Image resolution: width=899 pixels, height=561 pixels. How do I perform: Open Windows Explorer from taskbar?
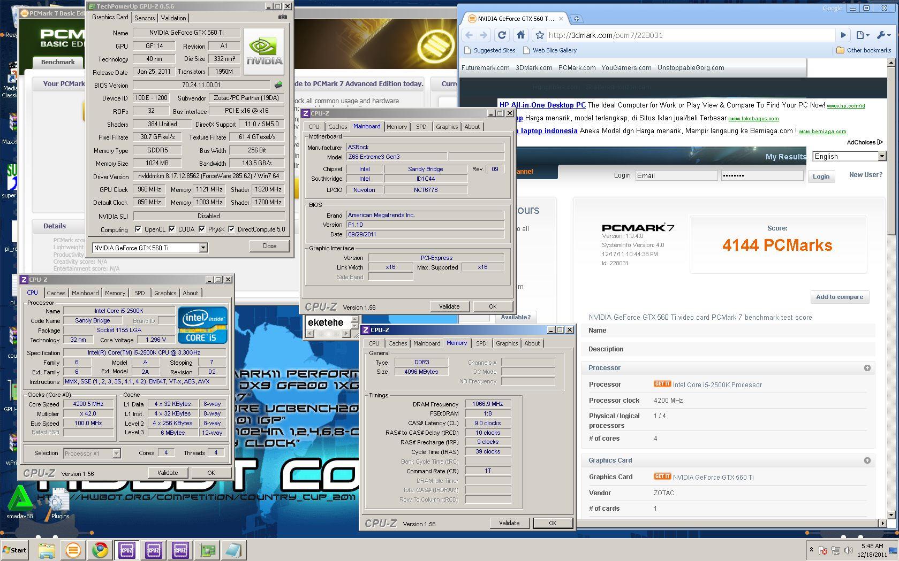click(47, 550)
